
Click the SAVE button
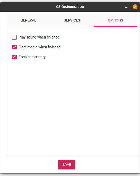point(67,165)
